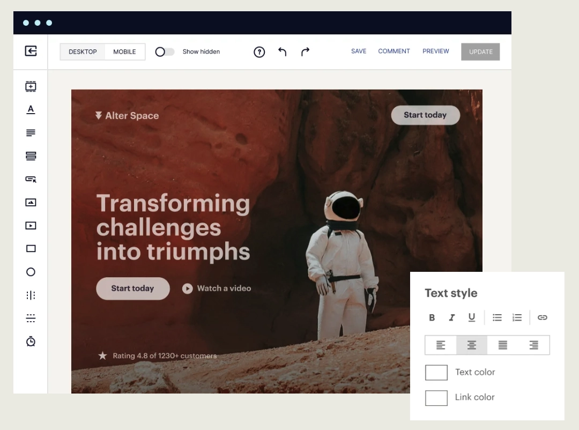
Task: Select the Heading text tool
Action: [31, 109]
